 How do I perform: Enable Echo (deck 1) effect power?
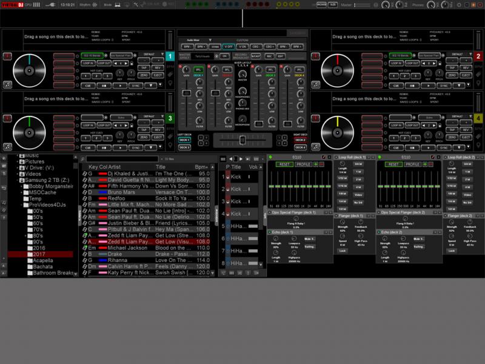(x=270, y=232)
